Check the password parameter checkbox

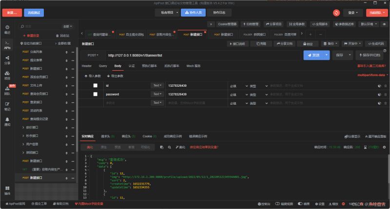point(96,94)
